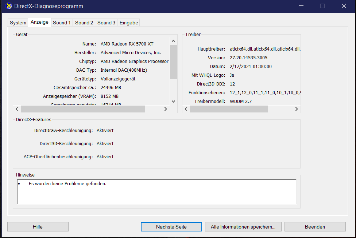Click the Chiptyp label
This screenshot has width=356, height=238.
pyautogui.click(x=88, y=62)
